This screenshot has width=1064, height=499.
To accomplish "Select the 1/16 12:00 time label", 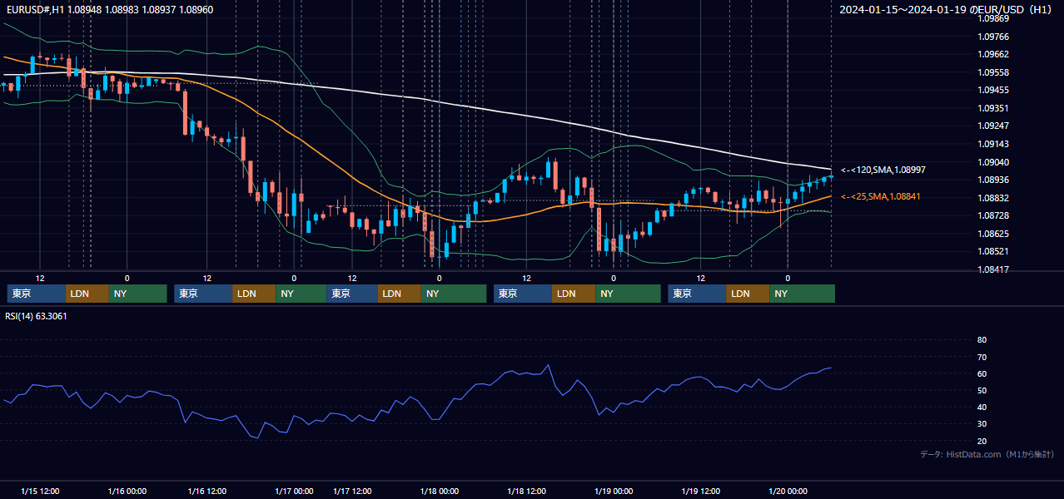I will tap(206, 492).
